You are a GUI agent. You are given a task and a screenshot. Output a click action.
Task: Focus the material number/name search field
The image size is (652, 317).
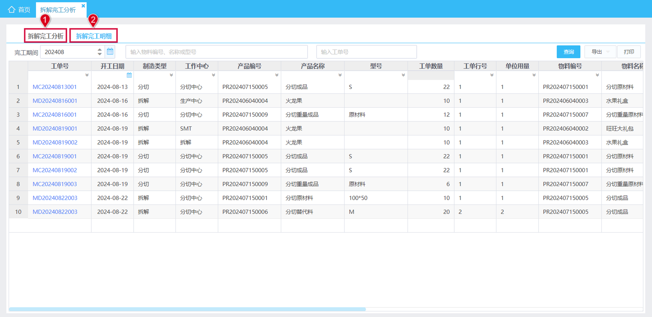tap(216, 52)
